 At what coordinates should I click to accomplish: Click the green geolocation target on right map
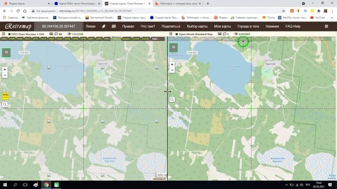[x=243, y=41]
